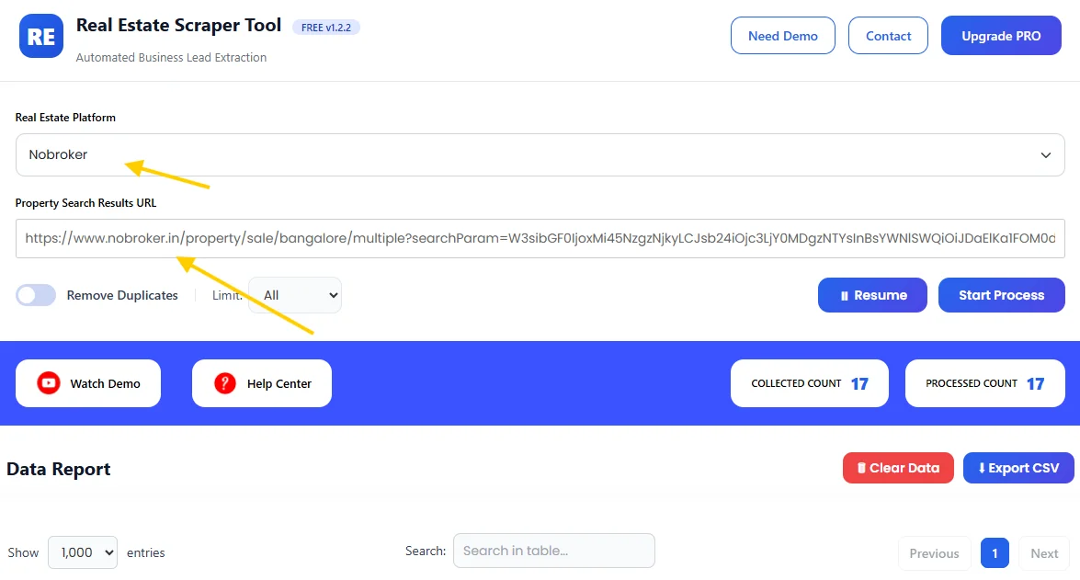Screen dimensions: 1080x580
Task: Open the Limit dropdown showing All
Action: [294, 294]
